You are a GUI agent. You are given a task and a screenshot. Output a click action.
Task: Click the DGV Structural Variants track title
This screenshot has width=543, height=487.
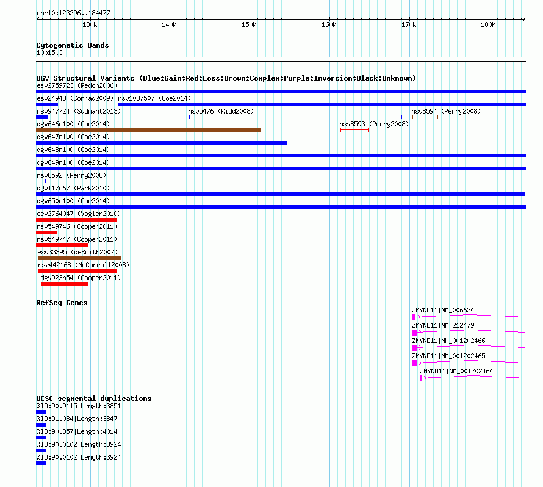coord(226,78)
